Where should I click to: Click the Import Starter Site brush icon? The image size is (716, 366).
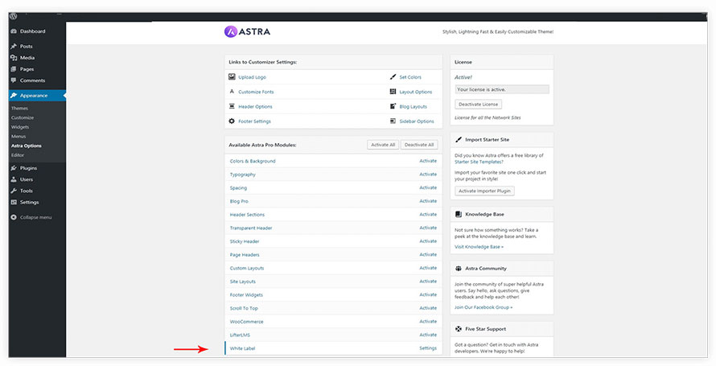[459, 139]
